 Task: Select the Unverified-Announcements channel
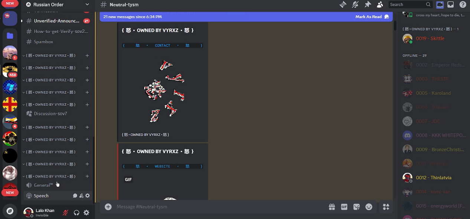(56, 21)
